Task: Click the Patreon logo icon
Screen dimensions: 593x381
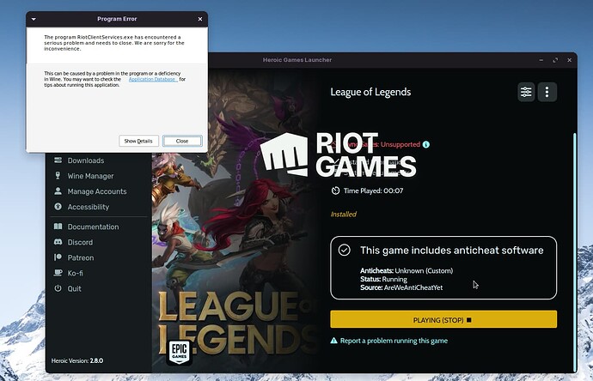Action: 58,257
